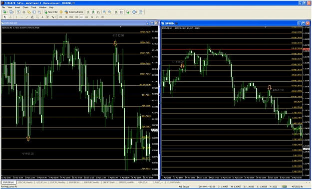
Task: Select the Fibonacci Retracement tool
Action: coord(37,17)
